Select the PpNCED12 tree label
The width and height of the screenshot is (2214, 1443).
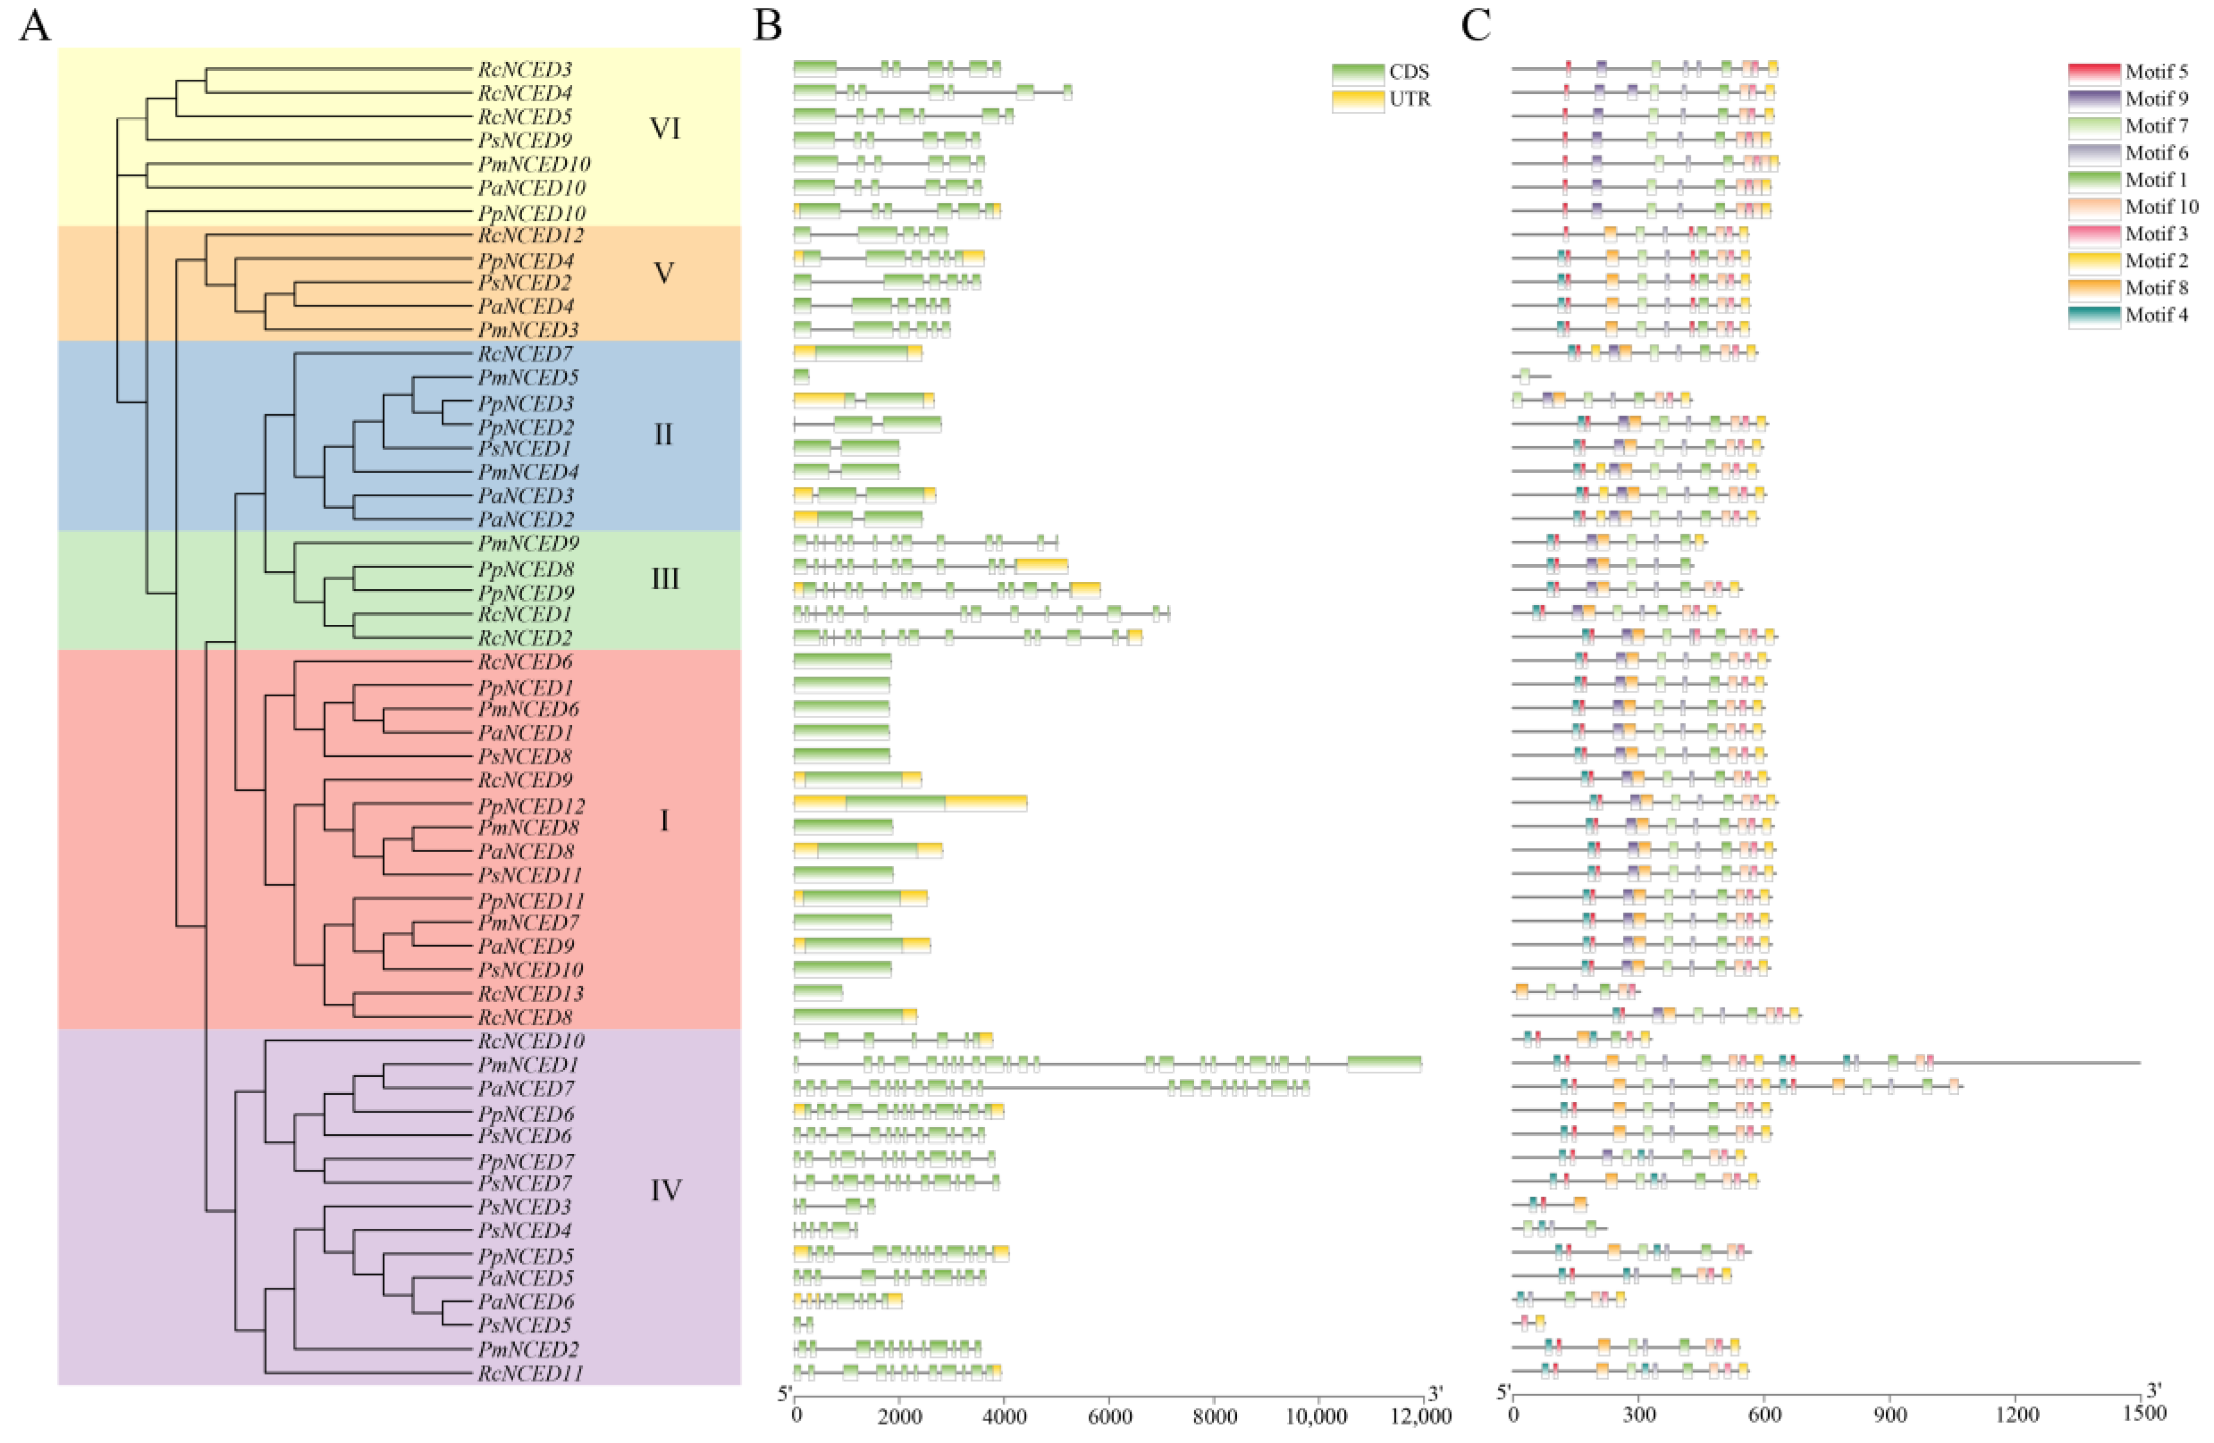(531, 806)
